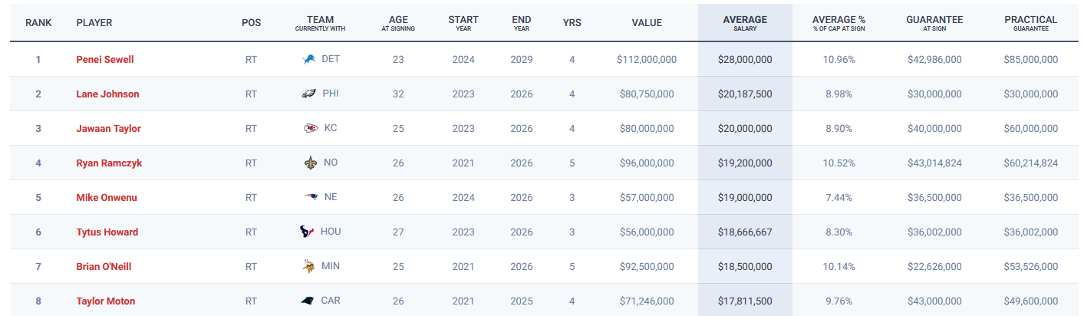Screen dimensions: 1084x316
Task: Sort by the YRS column header
Action: click(572, 23)
